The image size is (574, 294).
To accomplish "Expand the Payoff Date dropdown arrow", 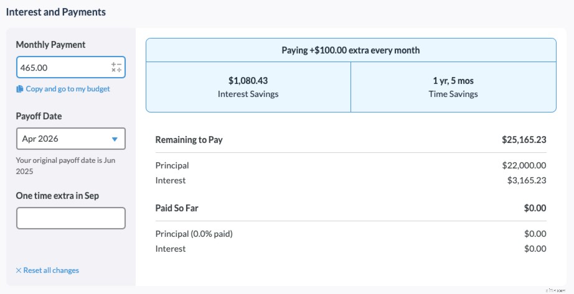I will click(115, 139).
